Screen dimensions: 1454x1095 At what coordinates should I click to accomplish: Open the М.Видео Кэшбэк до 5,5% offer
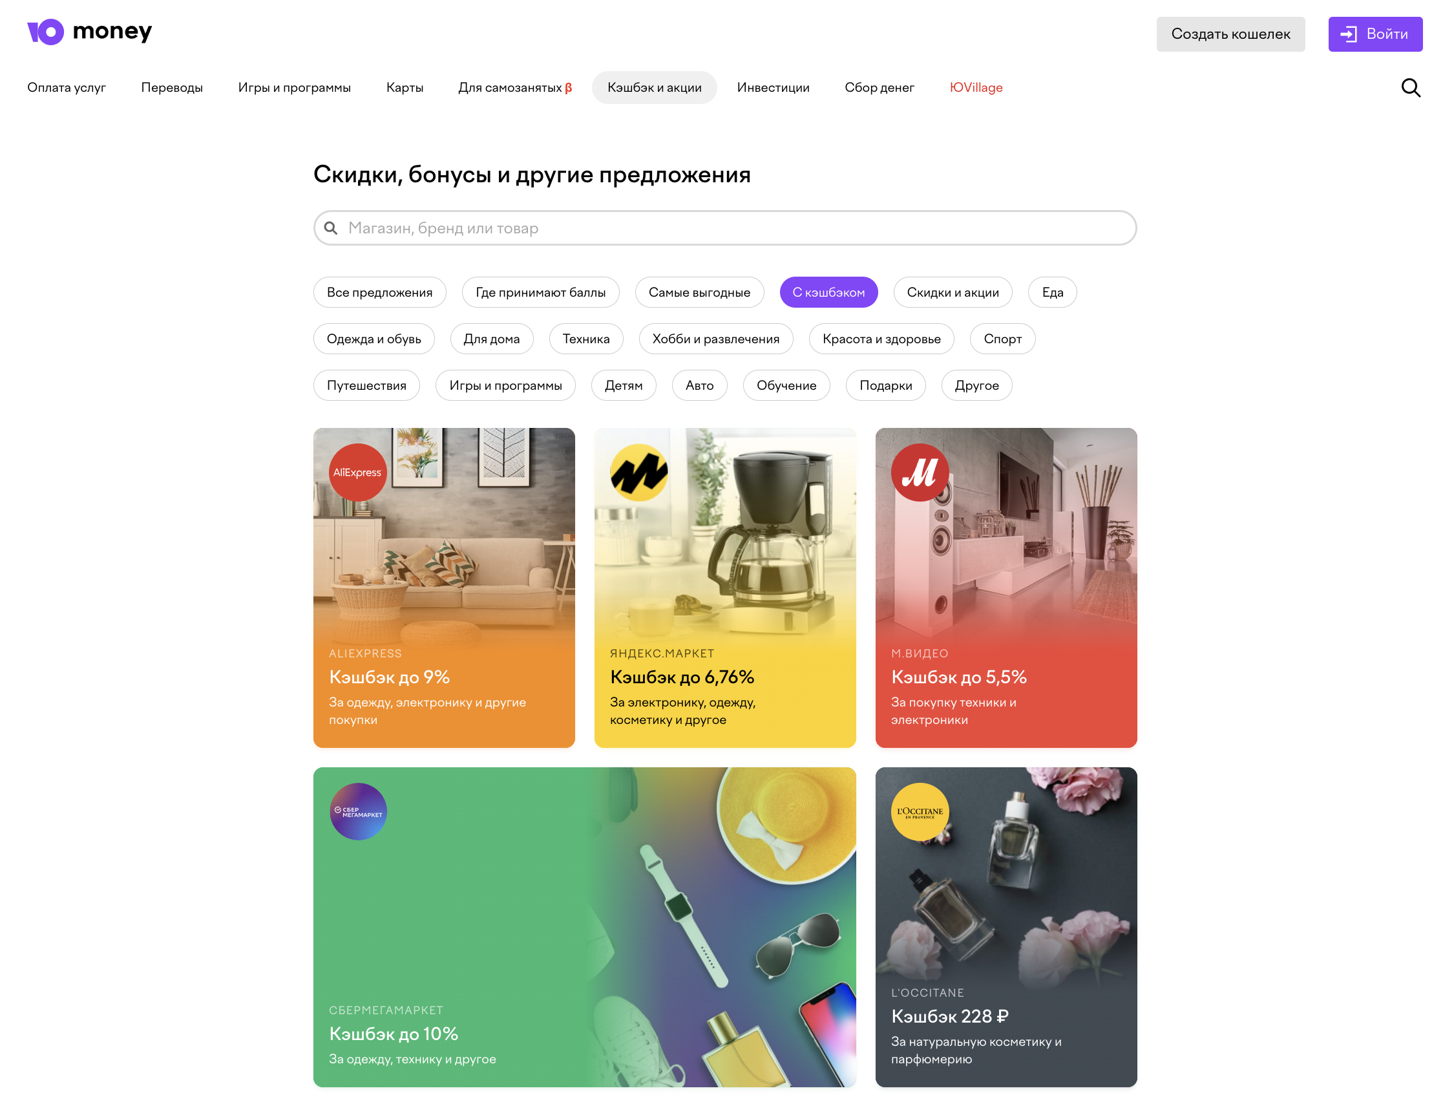(1006, 588)
